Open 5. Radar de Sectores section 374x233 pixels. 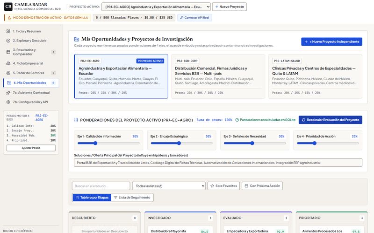point(31,73)
